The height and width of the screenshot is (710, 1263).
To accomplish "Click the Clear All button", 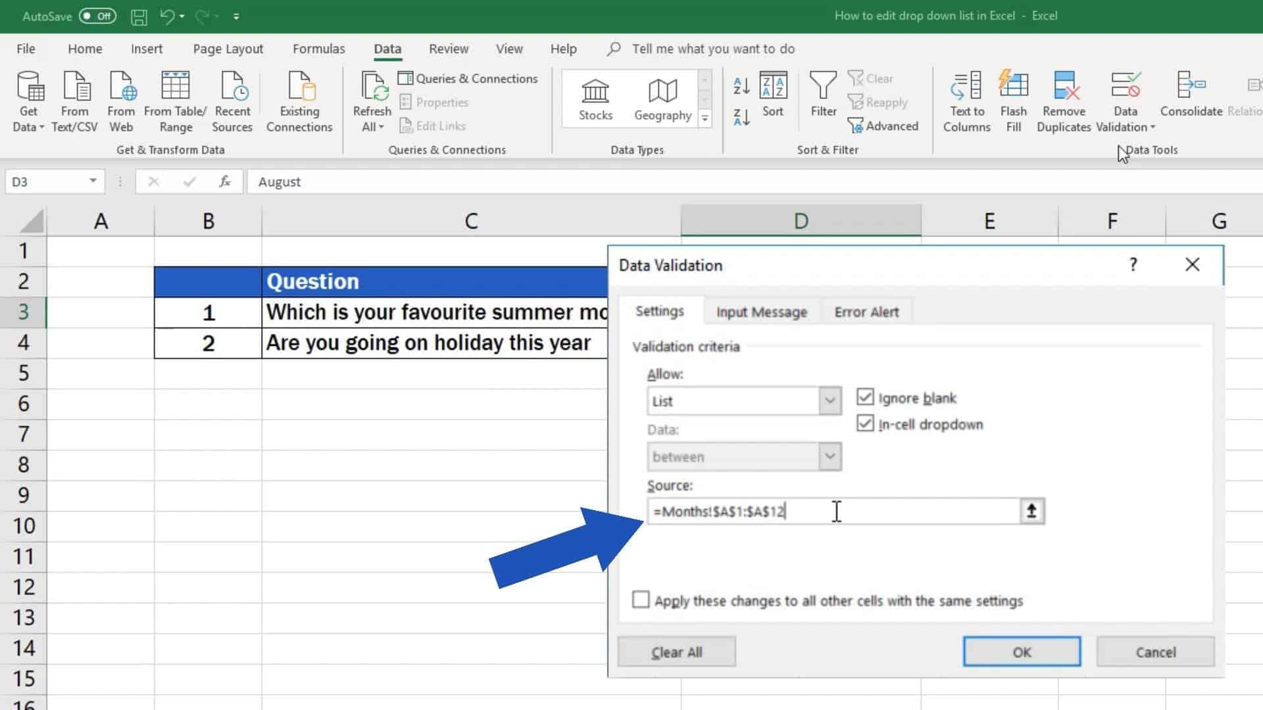I will click(677, 652).
